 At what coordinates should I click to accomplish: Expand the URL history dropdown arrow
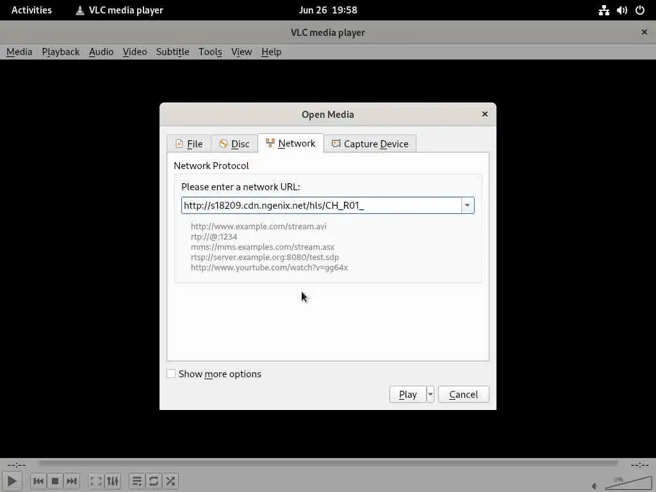(467, 206)
